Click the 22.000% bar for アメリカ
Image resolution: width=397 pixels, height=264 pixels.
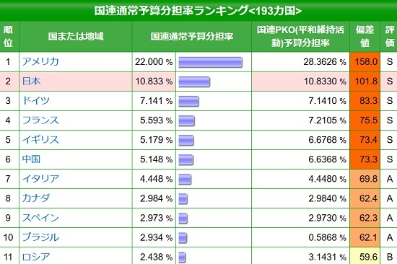210,62
